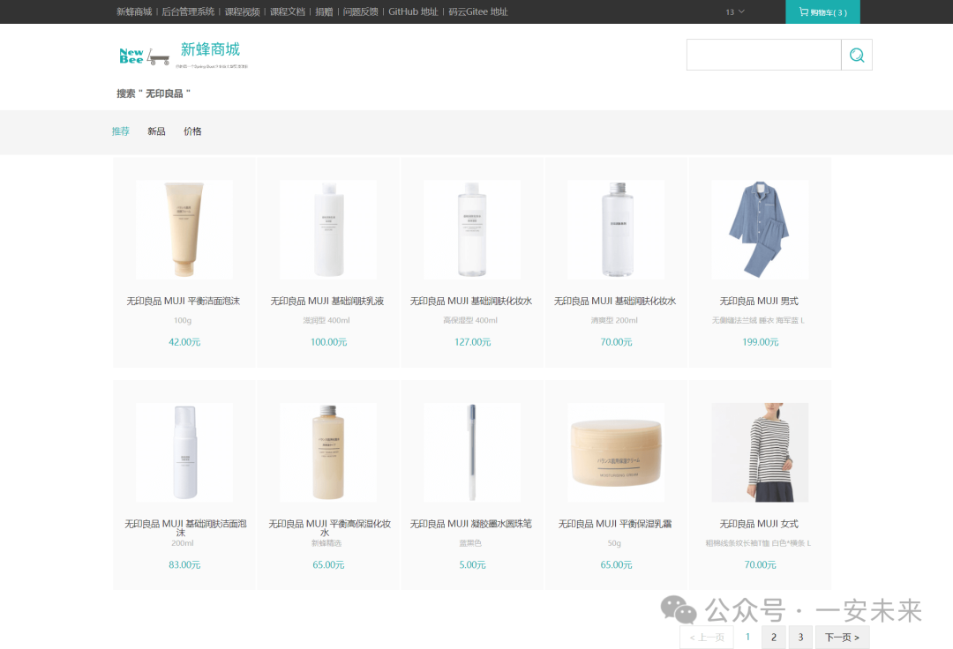Open the 平衡高保湿化妆水 bottle image
The width and height of the screenshot is (953, 649).
tap(328, 452)
